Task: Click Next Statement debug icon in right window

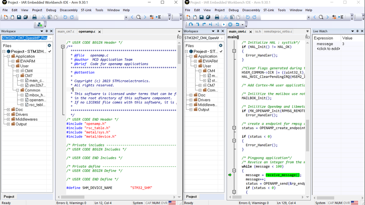Action: pos(211,24)
